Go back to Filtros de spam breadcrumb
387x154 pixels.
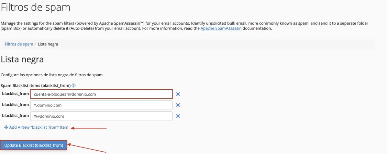coord(19,44)
